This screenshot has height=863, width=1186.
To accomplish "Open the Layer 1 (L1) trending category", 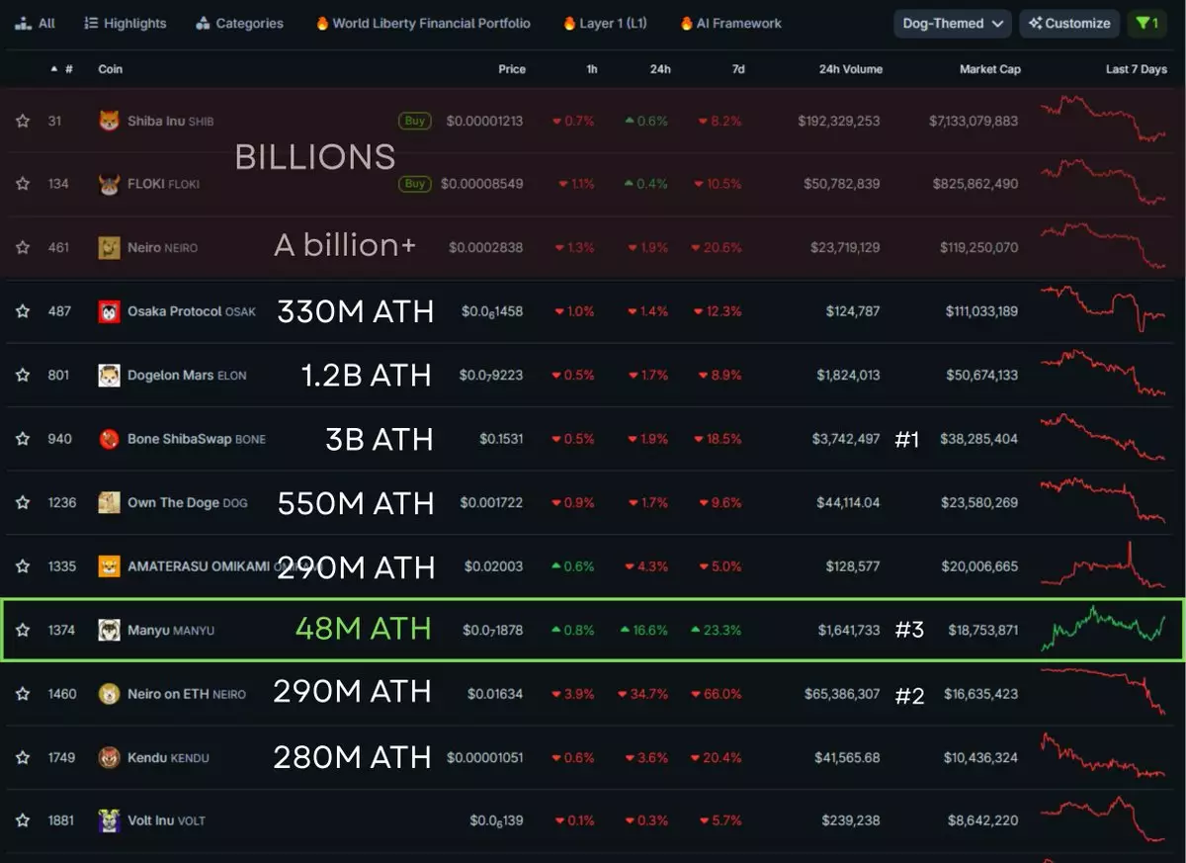I will (604, 23).
